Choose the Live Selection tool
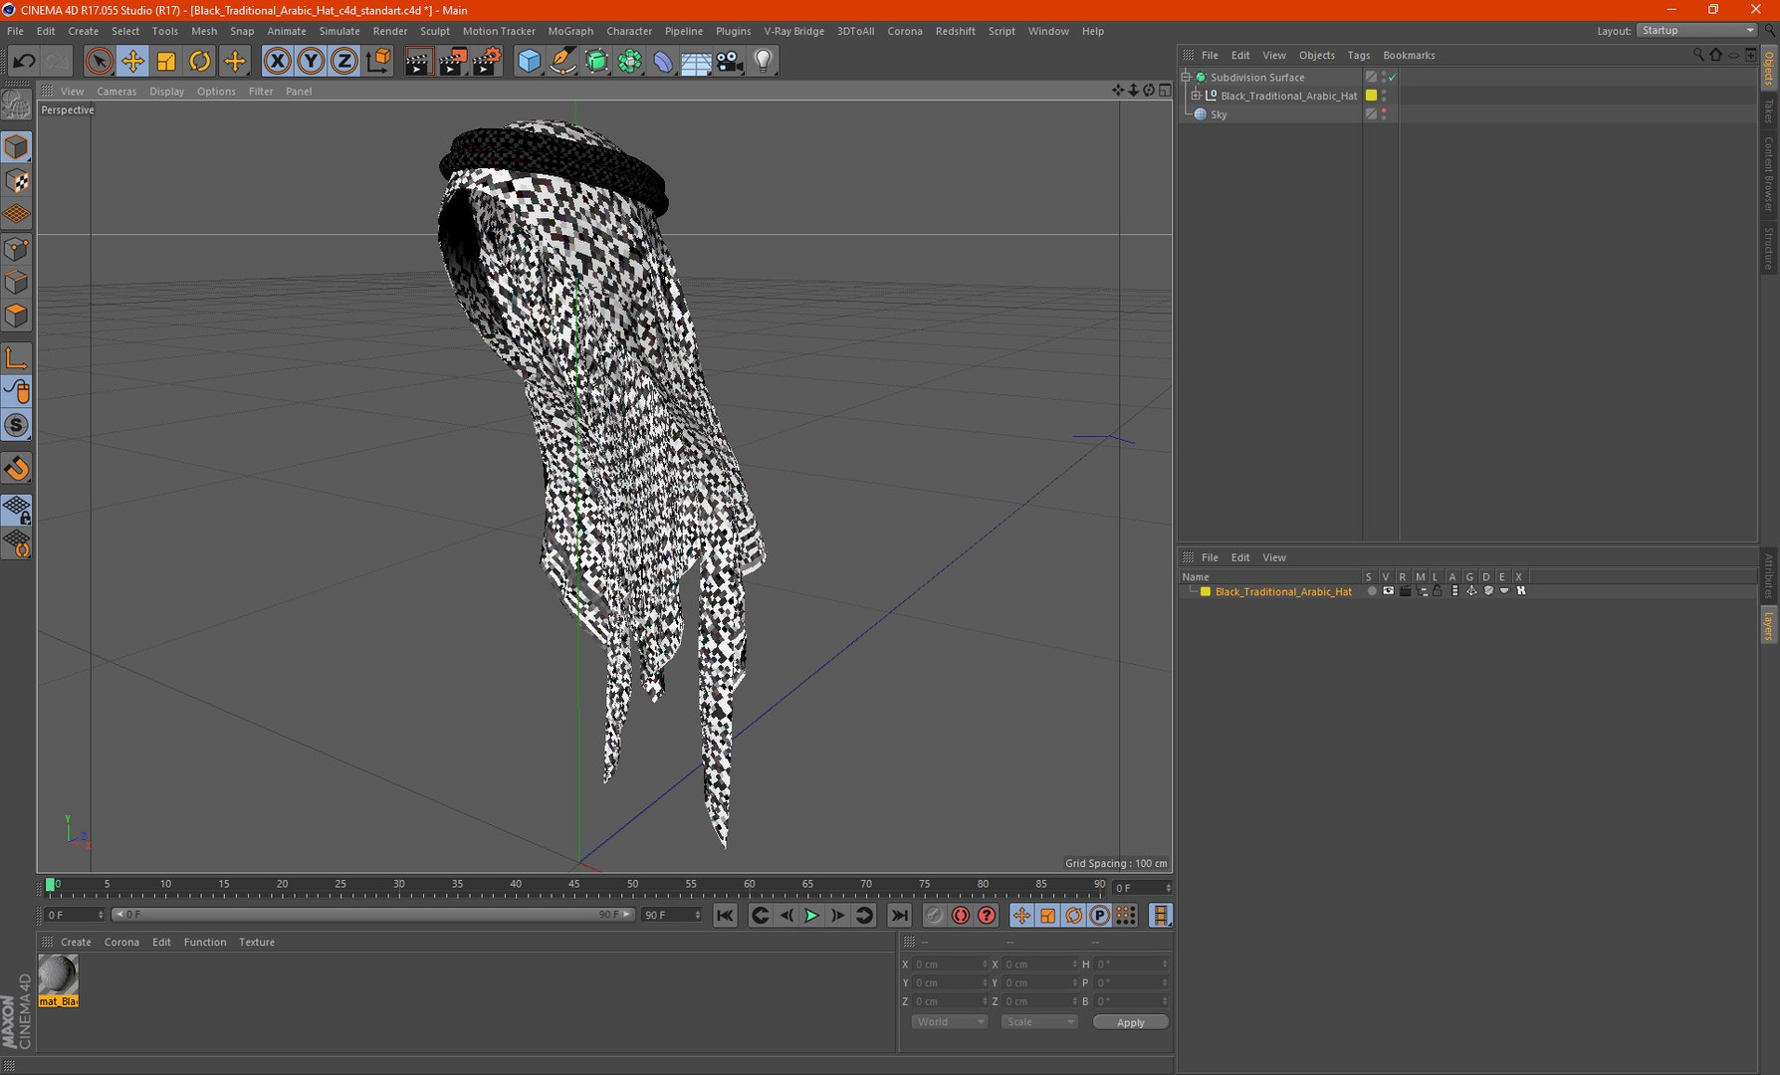 (x=99, y=62)
